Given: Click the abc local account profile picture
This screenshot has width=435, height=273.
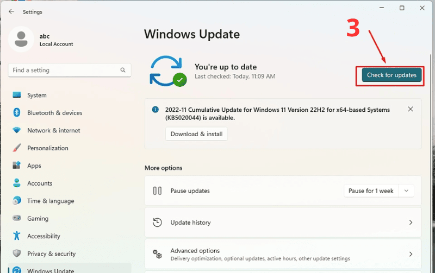Looking at the screenshot, I should click(22, 39).
